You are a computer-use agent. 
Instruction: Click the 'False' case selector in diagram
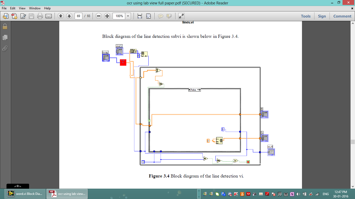click(194, 90)
